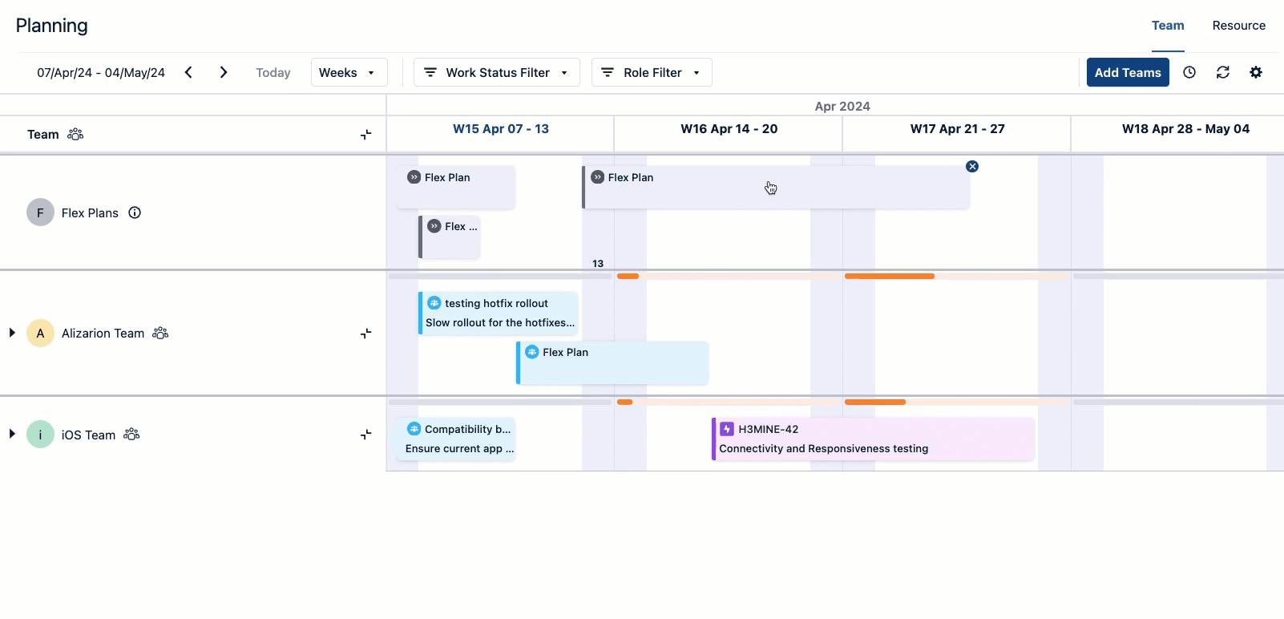This screenshot has width=1284, height=619.
Task: Open the history clock icon
Action: click(1189, 72)
